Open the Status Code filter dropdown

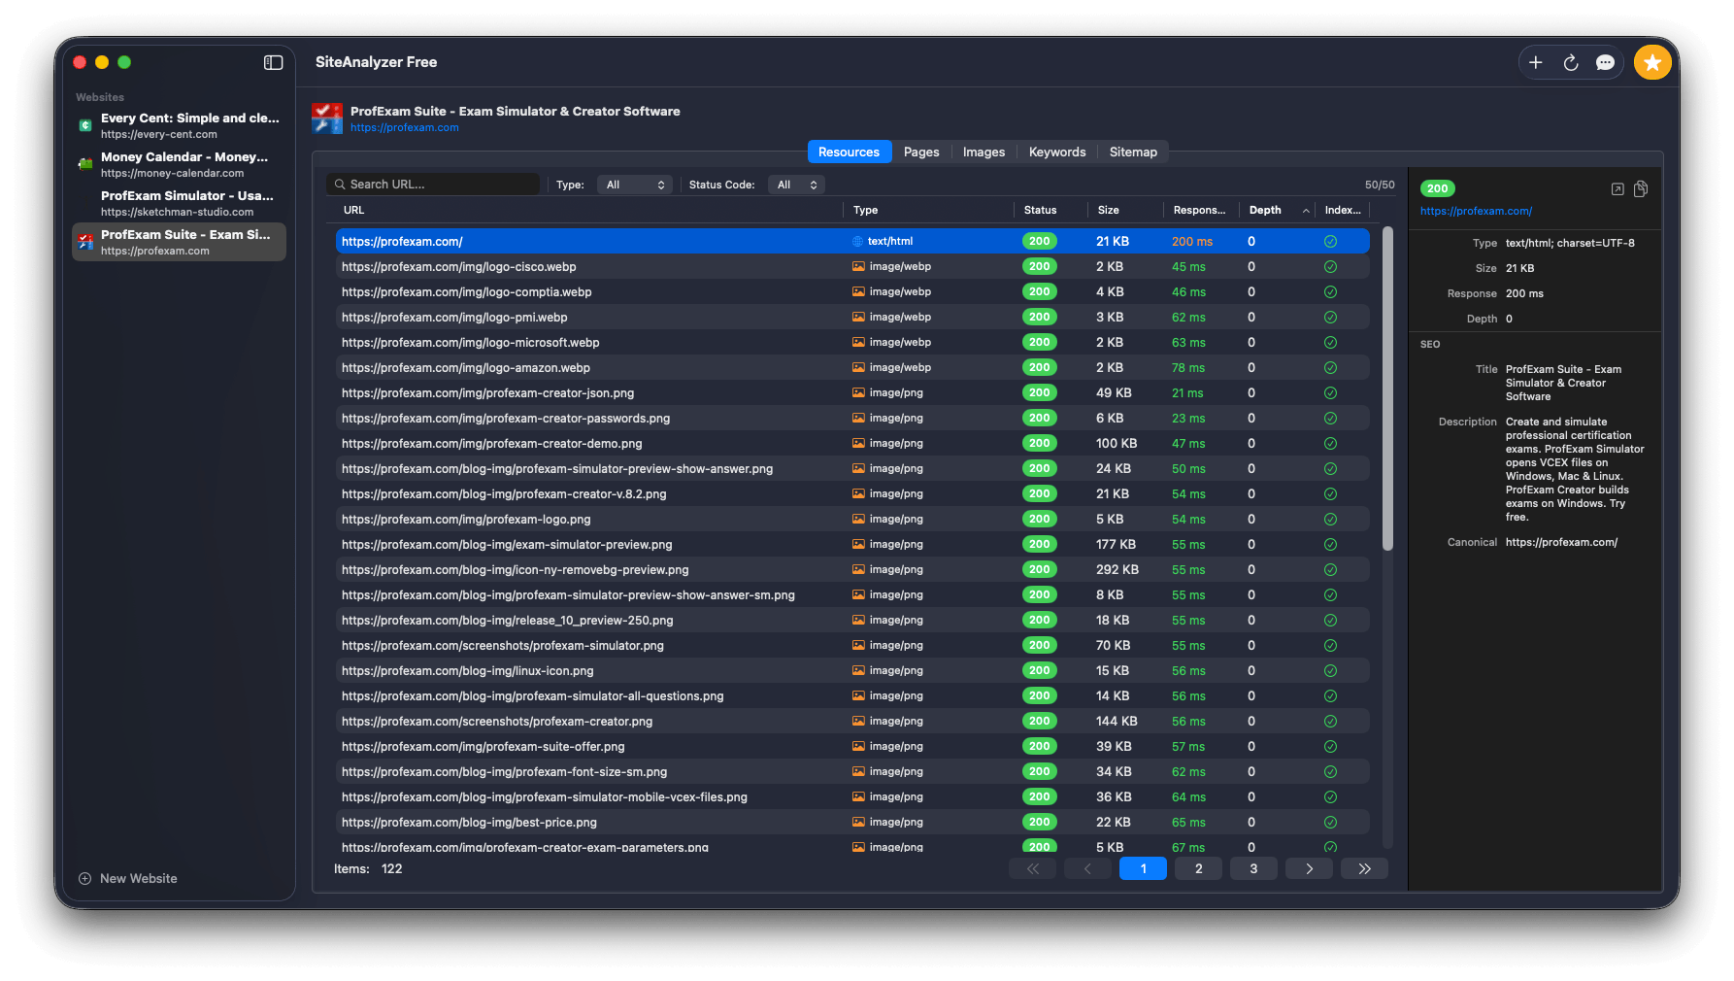(x=796, y=184)
